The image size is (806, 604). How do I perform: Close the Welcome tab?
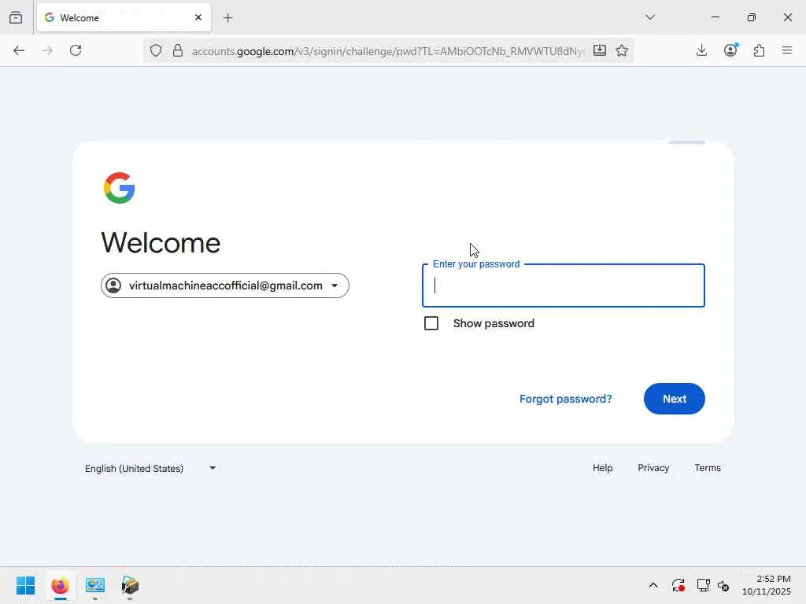(x=198, y=17)
